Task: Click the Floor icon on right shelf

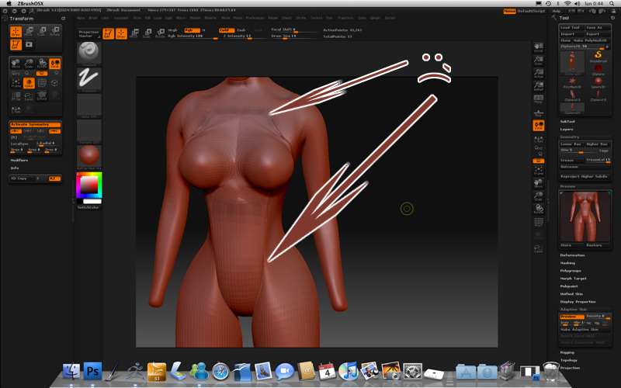Action: [538, 113]
